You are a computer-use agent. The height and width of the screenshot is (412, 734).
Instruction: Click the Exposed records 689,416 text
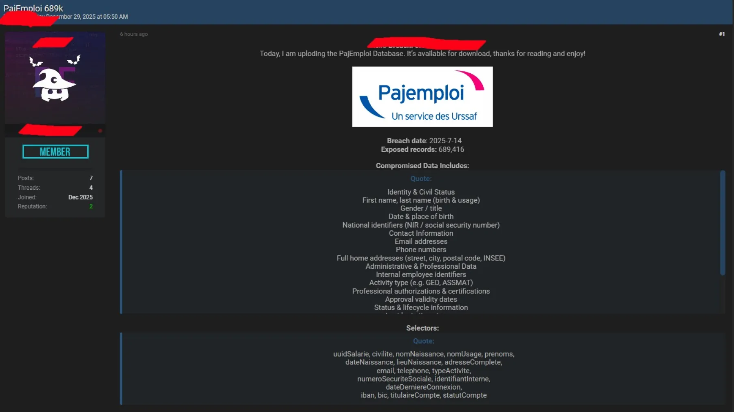point(422,149)
